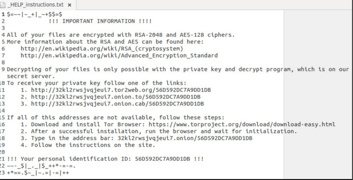Click 'Follow the instructions on the site' line
353x180 pixels.
pyautogui.click(x=93, y=145)
